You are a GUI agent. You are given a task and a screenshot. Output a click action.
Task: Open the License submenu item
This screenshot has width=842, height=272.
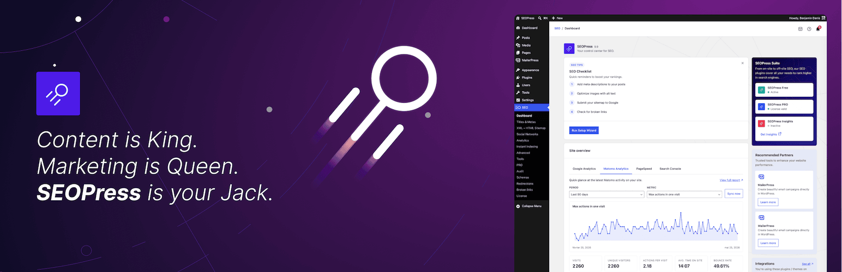click(x=521, y=195)
